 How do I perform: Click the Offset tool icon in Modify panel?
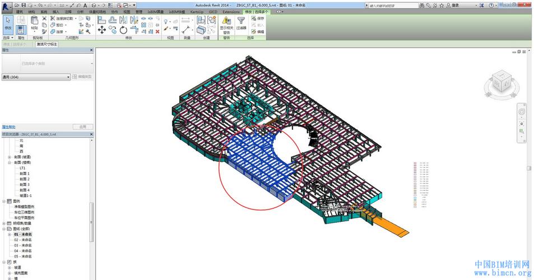[x=113, y=20]
